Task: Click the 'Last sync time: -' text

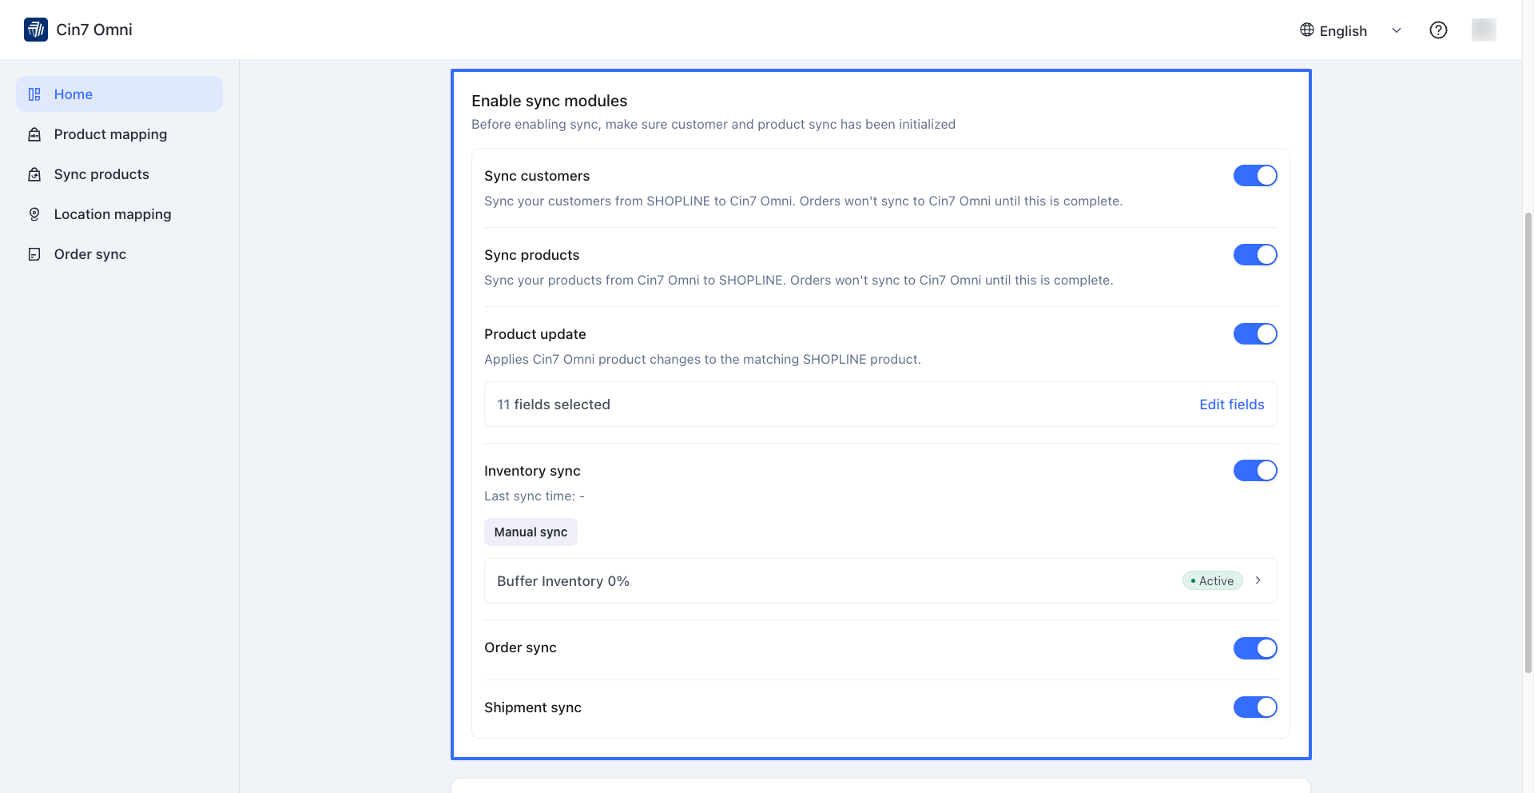Action: (535, 496)
